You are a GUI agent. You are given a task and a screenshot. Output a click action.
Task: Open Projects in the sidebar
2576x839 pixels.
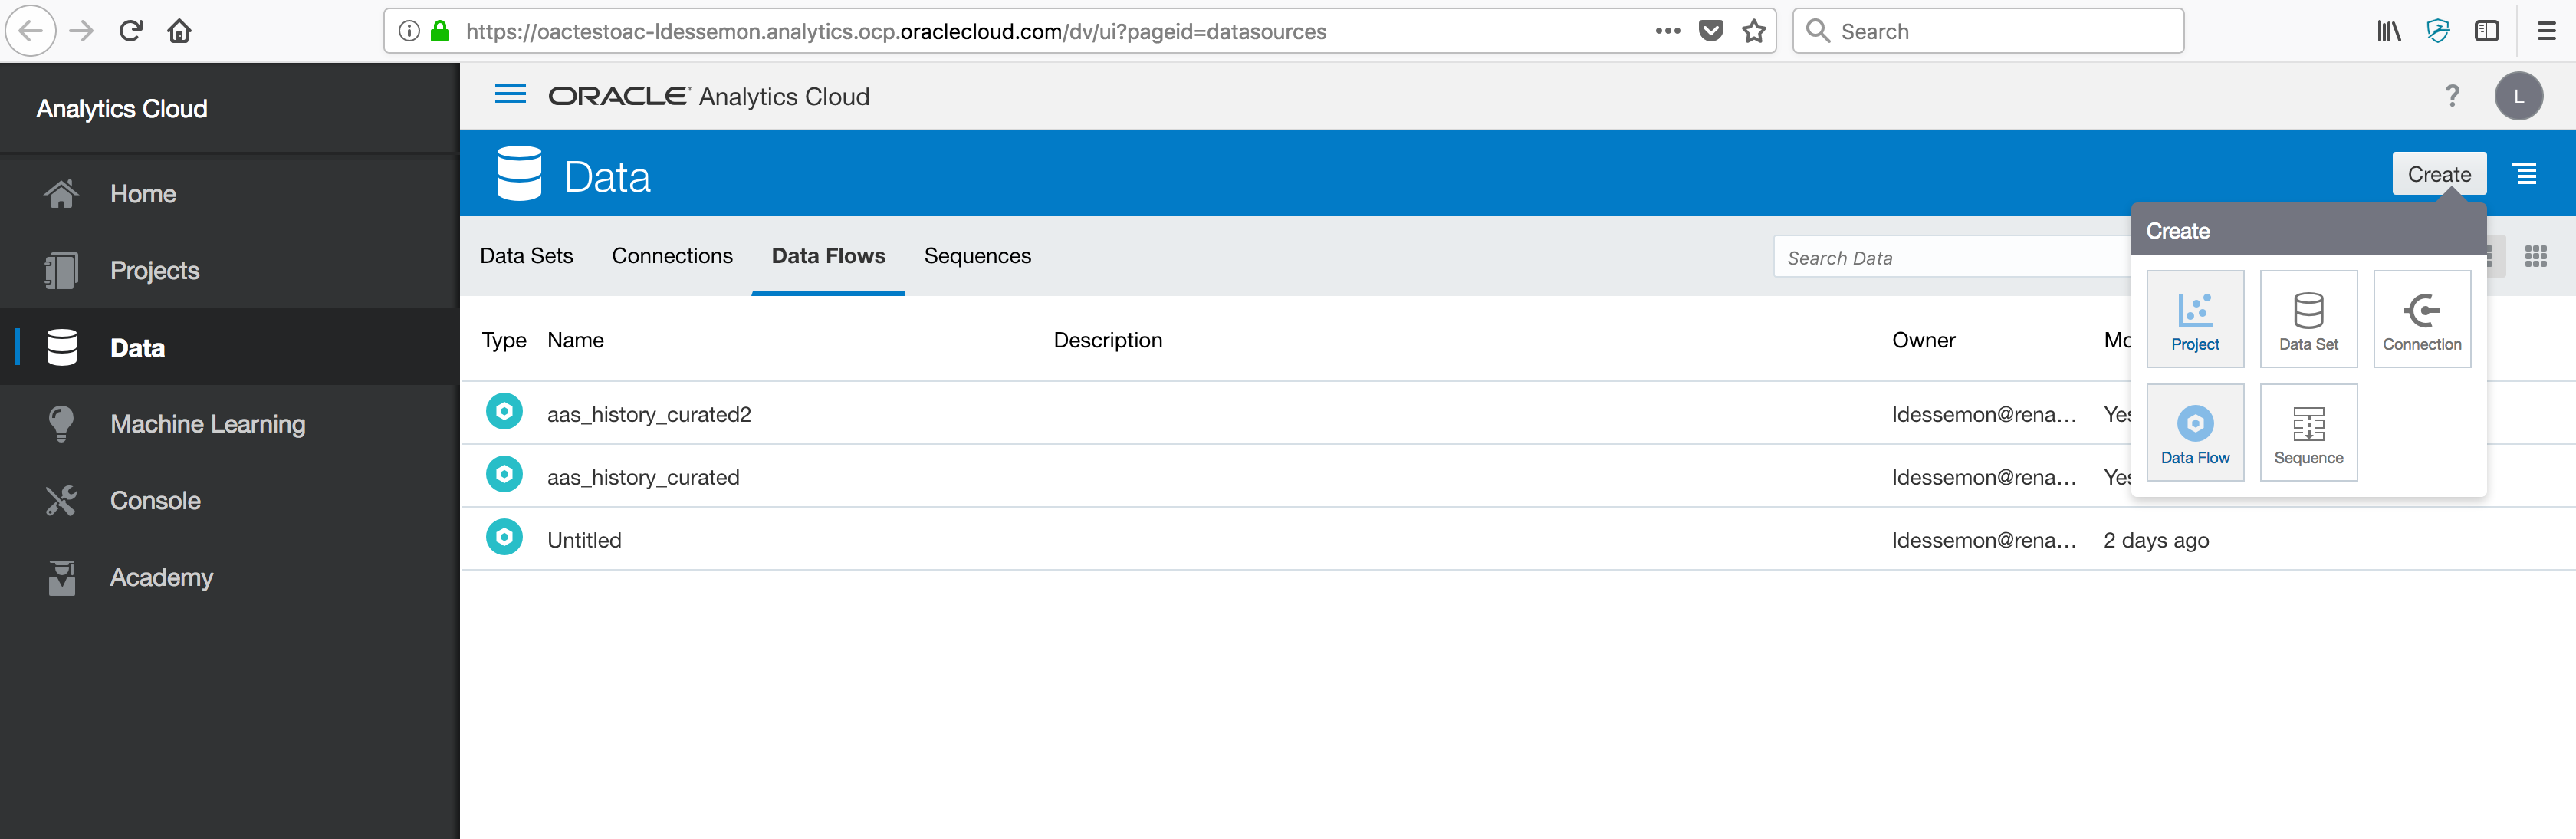229,271
